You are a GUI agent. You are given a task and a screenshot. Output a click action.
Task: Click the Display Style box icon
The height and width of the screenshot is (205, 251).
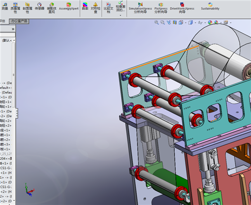190,22
